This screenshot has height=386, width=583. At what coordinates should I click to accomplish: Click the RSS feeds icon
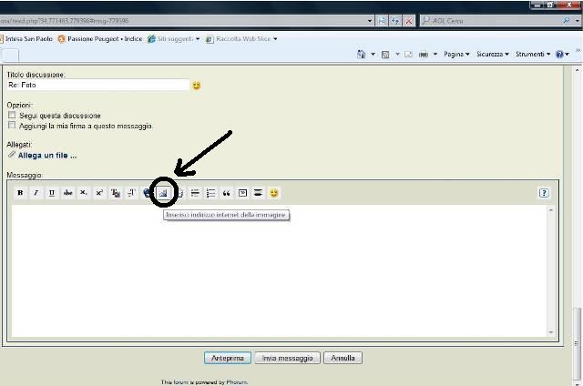pyautogui.click(x=385, y=55)
